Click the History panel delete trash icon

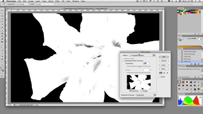tap(199, 64)
